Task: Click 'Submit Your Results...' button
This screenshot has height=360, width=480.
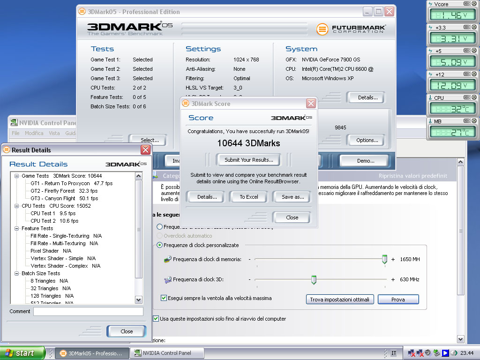Action: pyautogui.click(x=248, y=160)
